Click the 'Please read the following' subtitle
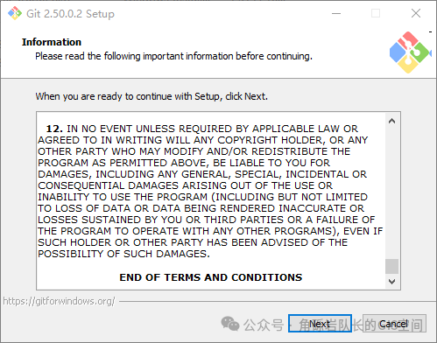Screen dimensions: 437x343 [173, 56]
